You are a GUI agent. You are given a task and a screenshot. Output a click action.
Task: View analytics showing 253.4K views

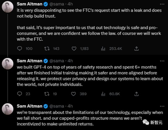tap(103, 48)
